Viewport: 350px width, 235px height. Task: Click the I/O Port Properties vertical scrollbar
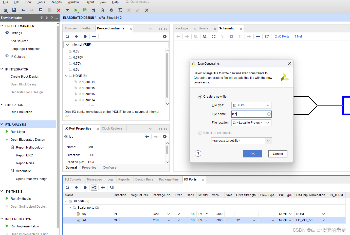pos(167,150)
